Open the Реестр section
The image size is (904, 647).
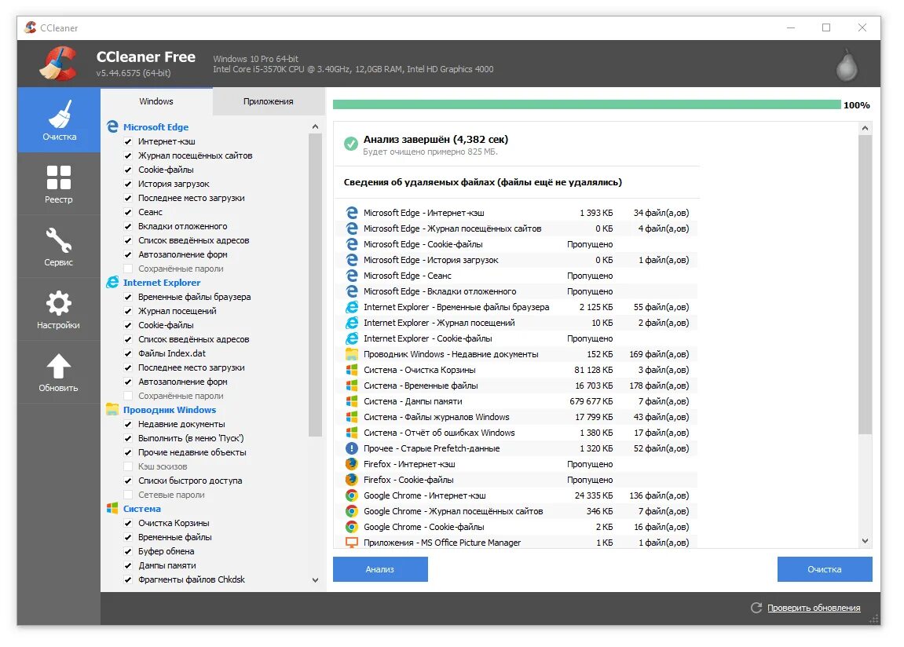(59, 185)
